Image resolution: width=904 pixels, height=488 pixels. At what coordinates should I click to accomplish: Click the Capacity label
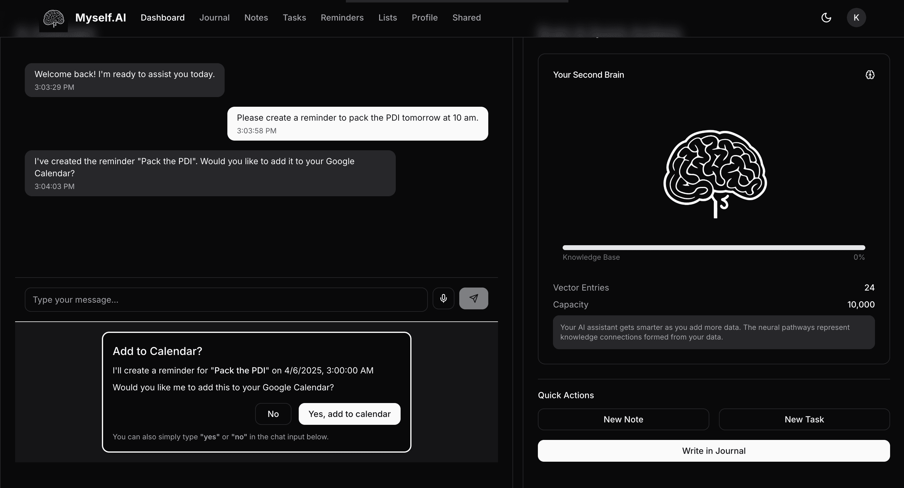point(571,304)
